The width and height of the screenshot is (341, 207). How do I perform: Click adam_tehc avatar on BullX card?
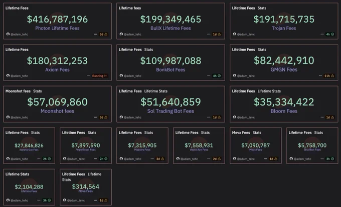121,34
